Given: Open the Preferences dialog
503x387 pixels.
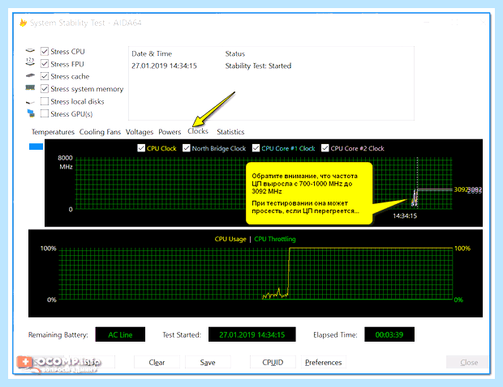Looking at the screenshot, I should (x=324, y=363).
